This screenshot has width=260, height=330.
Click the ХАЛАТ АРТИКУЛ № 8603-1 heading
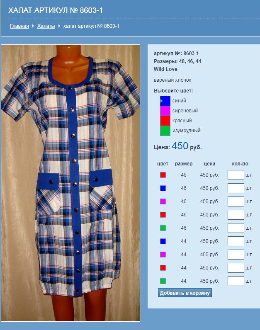coord(56,10)
